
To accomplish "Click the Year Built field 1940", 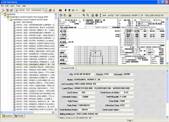I will (x=125, y=101).
